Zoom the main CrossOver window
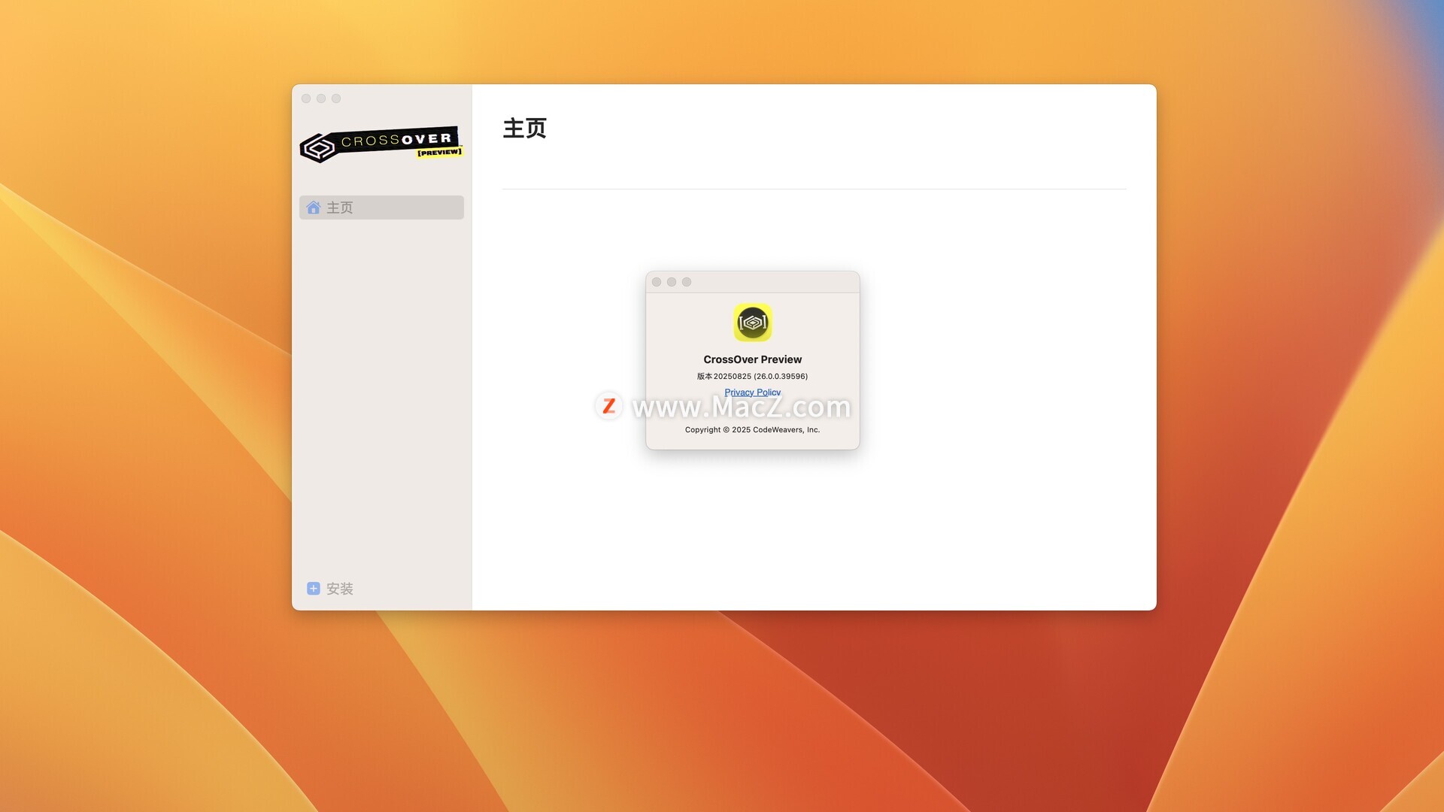1444x812 pixels. point(336,98)
